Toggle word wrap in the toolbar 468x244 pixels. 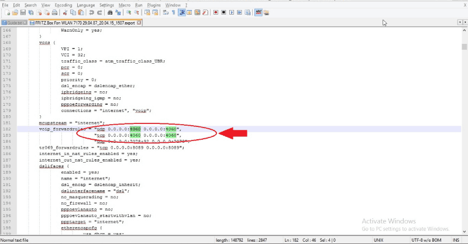pos(166,12)
